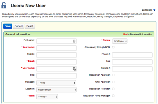Image resolution: width=158 pixels, height=104 pixels.
Task: Click the padlock icon beside Users heading
Action: click(4, 5)
